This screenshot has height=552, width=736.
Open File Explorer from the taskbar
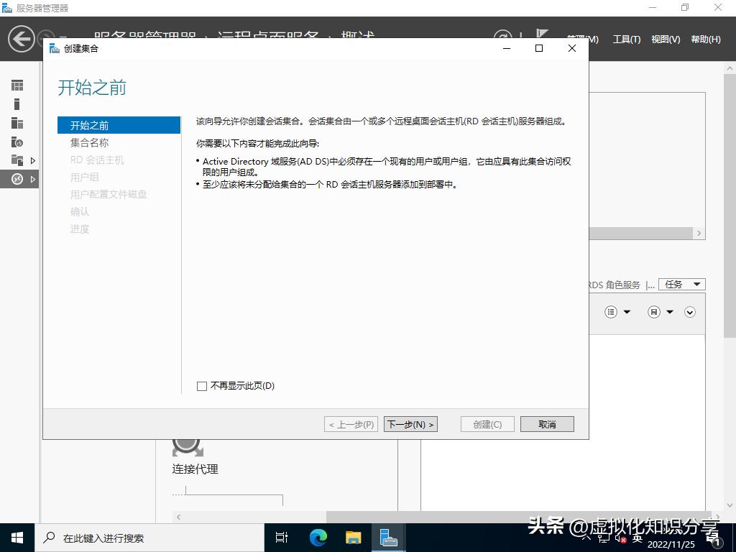(x=353, y=537)
